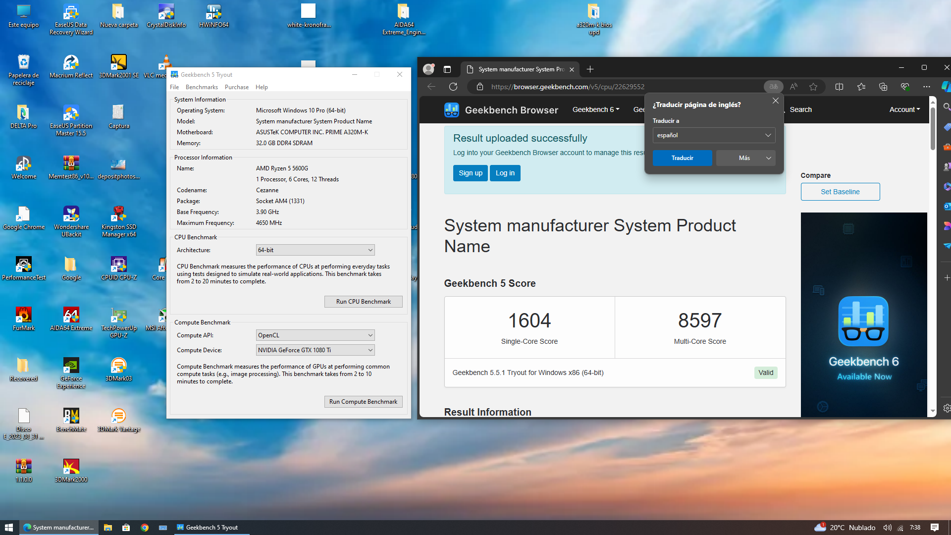
Task: Open Benchmarks menu in Geekbench 5
Action: pos(202,87)
